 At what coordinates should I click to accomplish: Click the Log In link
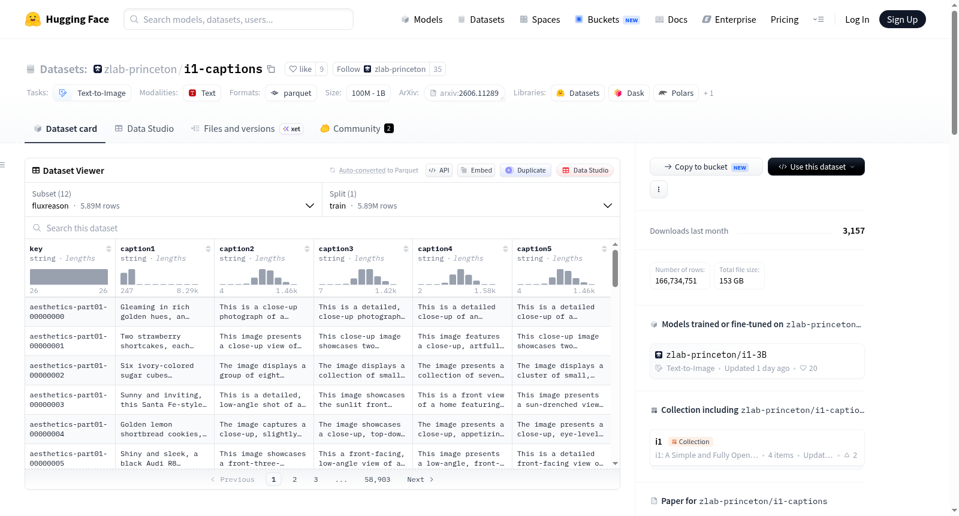coord(857,19)
